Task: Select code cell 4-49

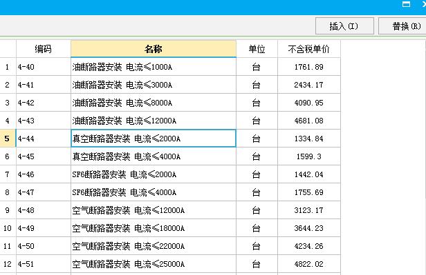Action: [x=43, y=228]
